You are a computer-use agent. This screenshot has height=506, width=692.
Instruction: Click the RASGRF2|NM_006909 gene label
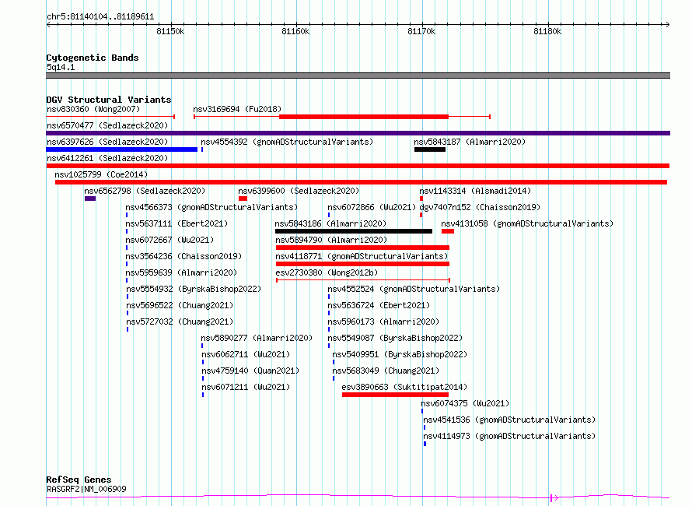coord(86,489)
